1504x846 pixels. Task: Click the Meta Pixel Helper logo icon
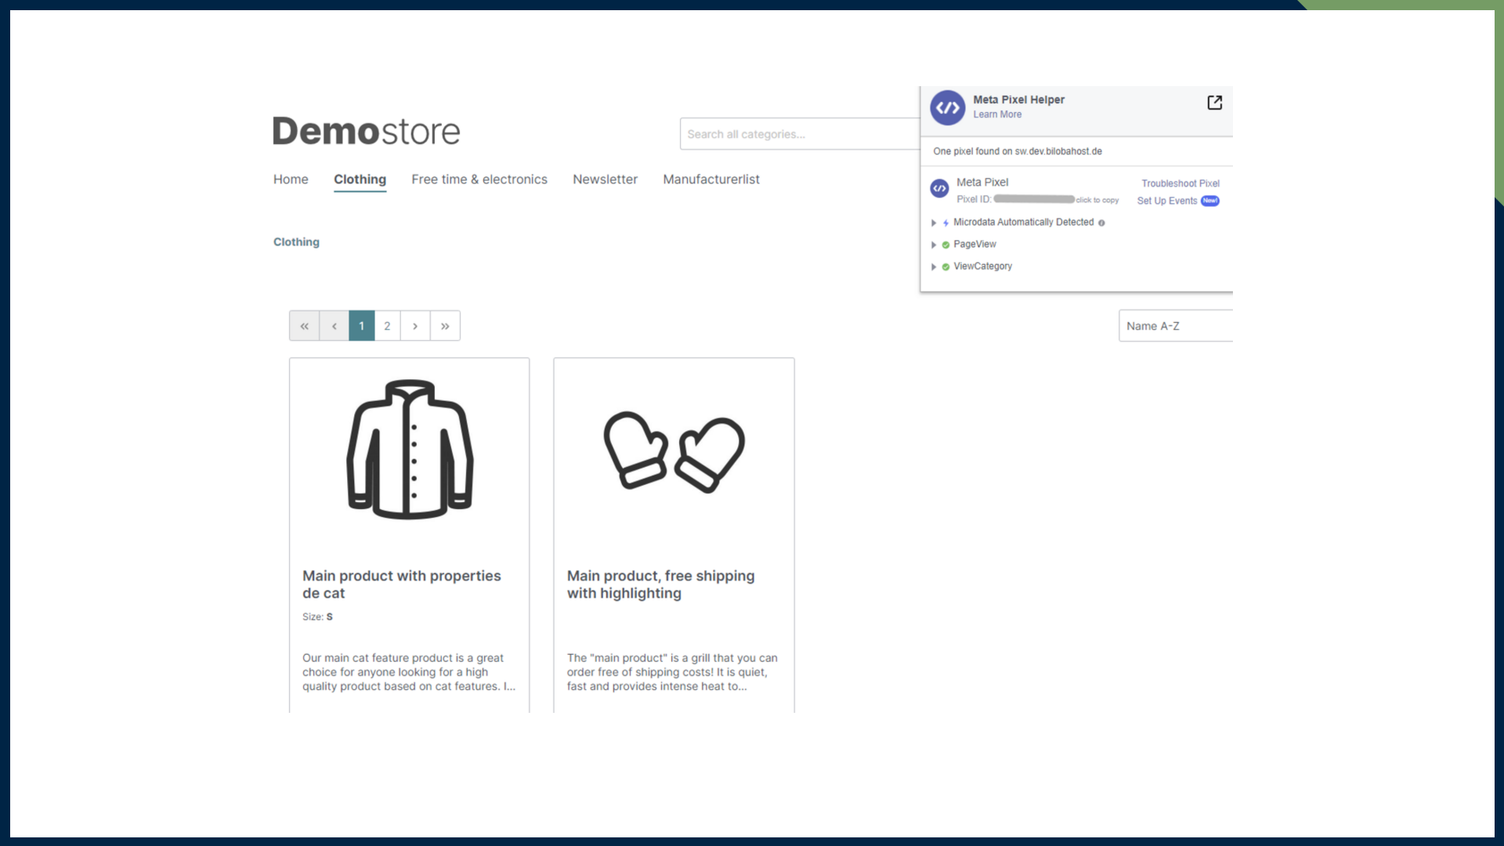[947, 107]
